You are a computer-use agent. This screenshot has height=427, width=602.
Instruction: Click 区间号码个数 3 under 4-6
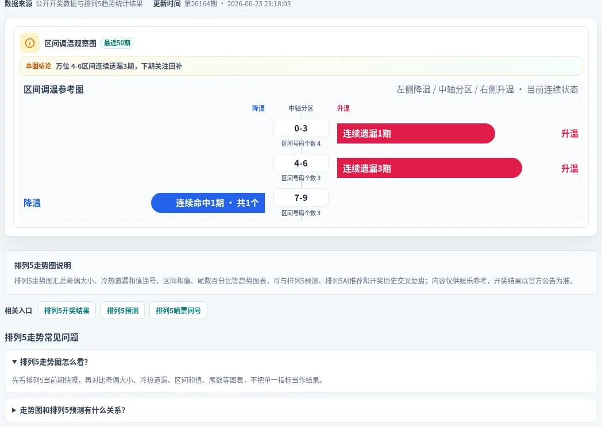[300, 178]
